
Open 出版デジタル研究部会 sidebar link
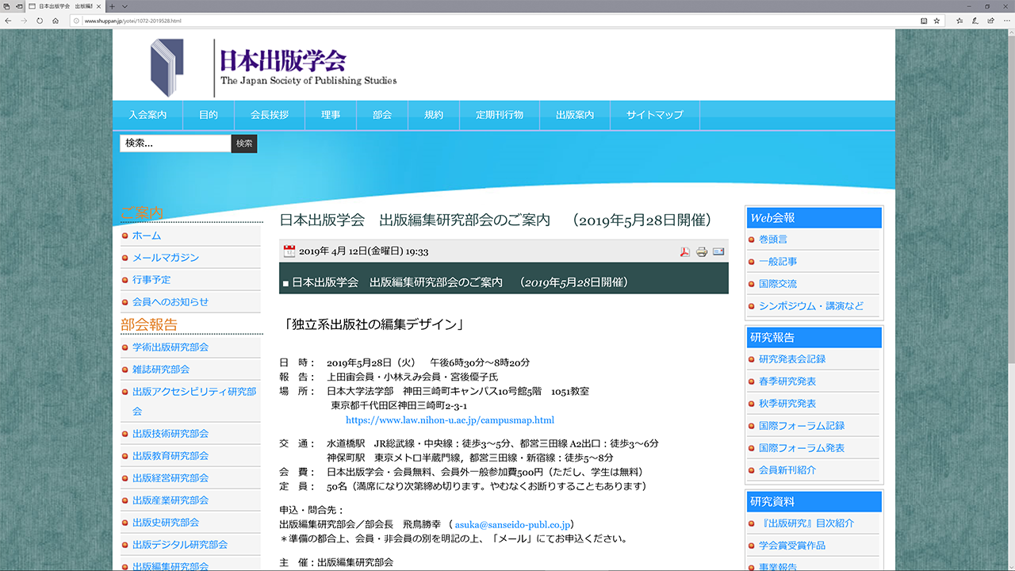point(180,545)
